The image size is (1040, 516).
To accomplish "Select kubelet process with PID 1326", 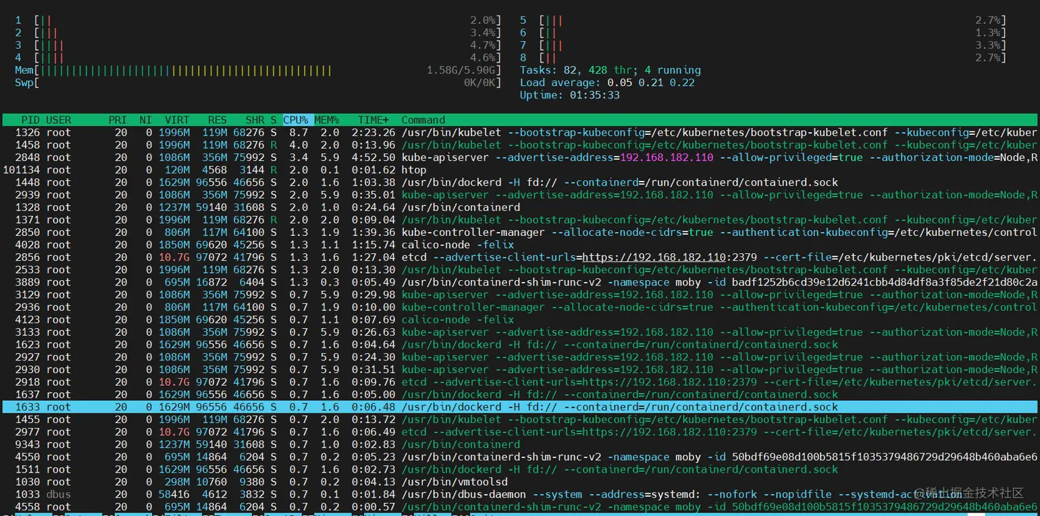I will click(520, 132).
